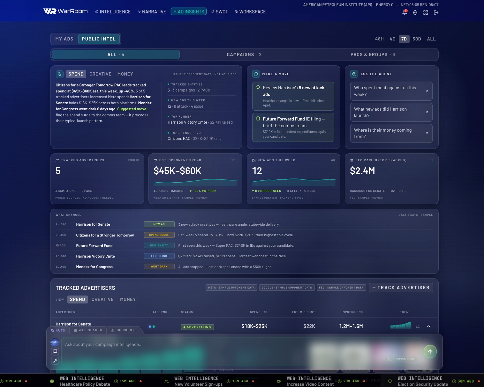Click the logout icon

click(x=436, y=12)
